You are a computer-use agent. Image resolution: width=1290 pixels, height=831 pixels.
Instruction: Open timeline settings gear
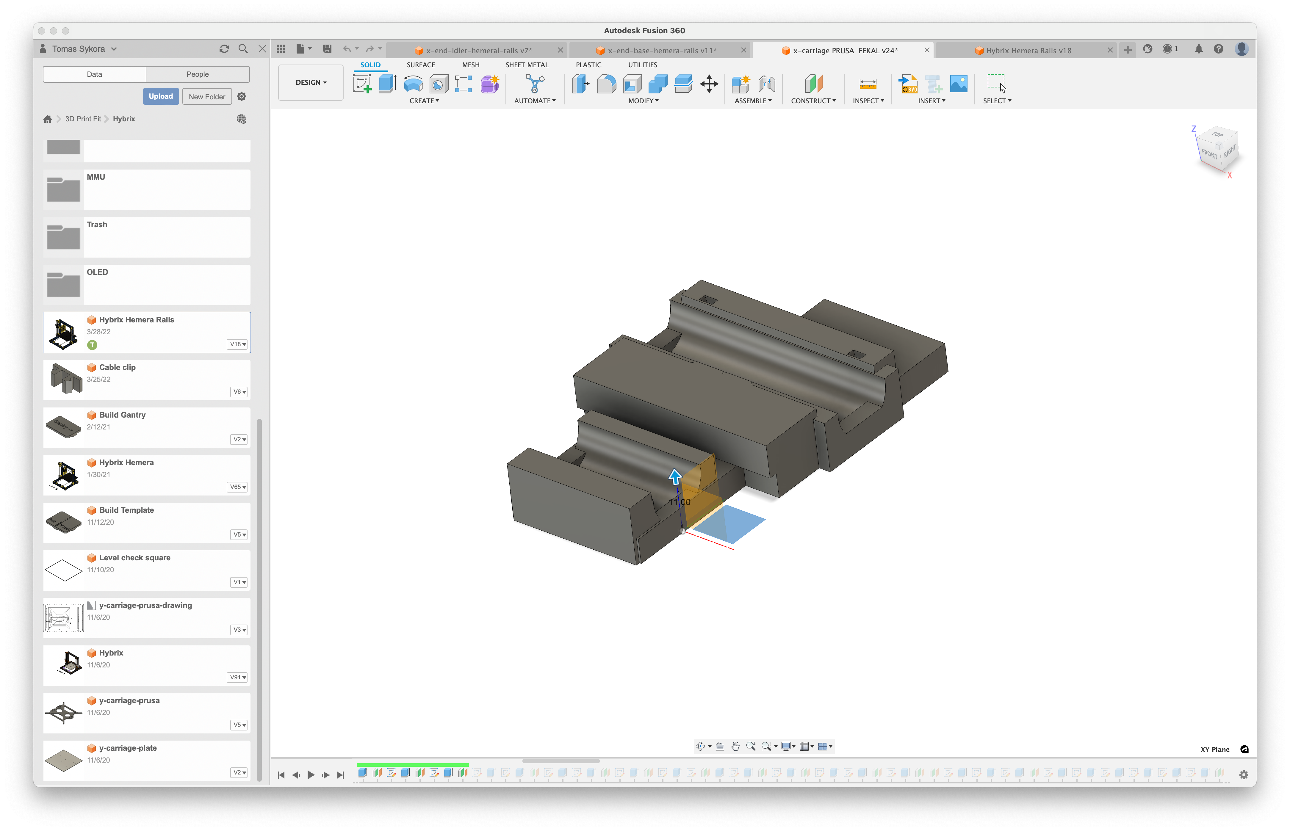point(1244,775)
